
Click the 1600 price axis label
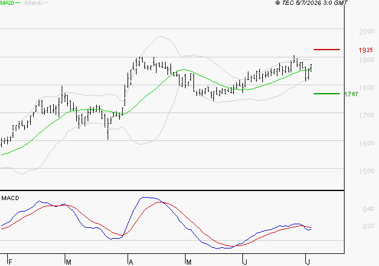click(366, 143)
